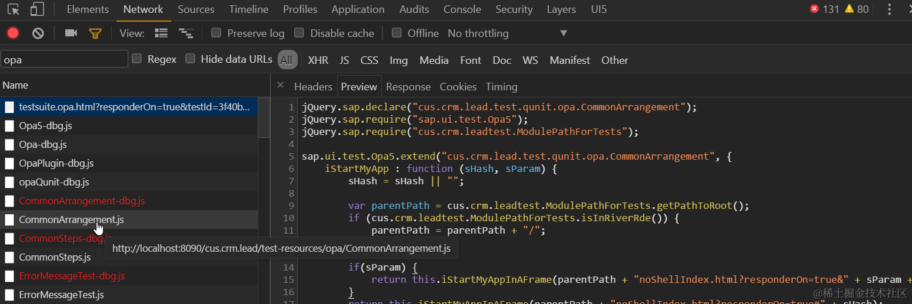Click the testsuite.opa.html document icon
Screen dimensions: 912x304
pos(9,107)
